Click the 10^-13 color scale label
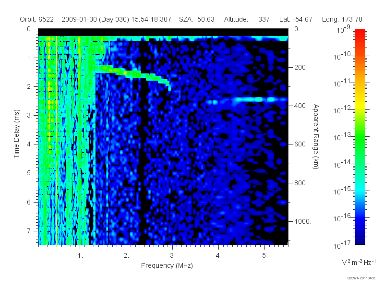The width and height of the screenshot is (384, 288). [342, 136]
